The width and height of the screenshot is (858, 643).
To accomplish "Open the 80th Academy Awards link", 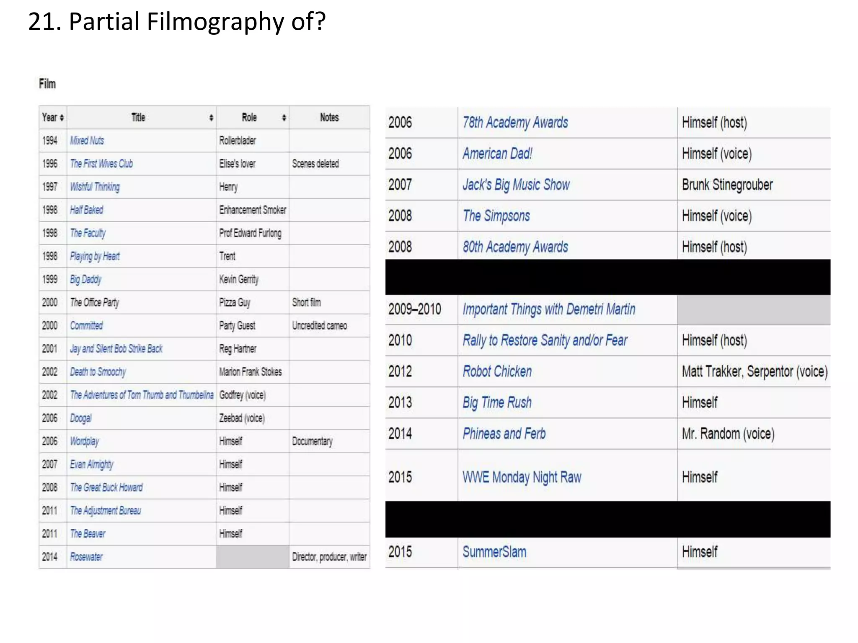I will [515, 247].
